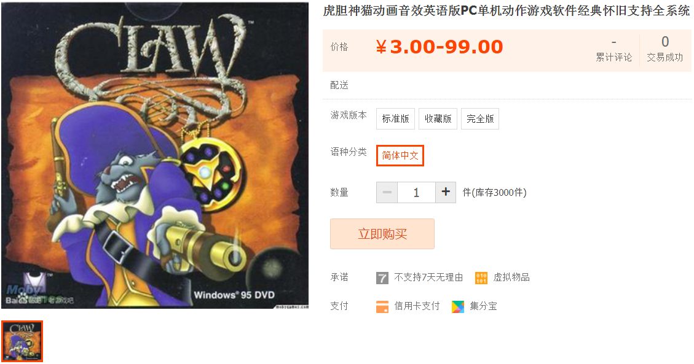Click the colorful 集分宝 icon

click(458, 306)
